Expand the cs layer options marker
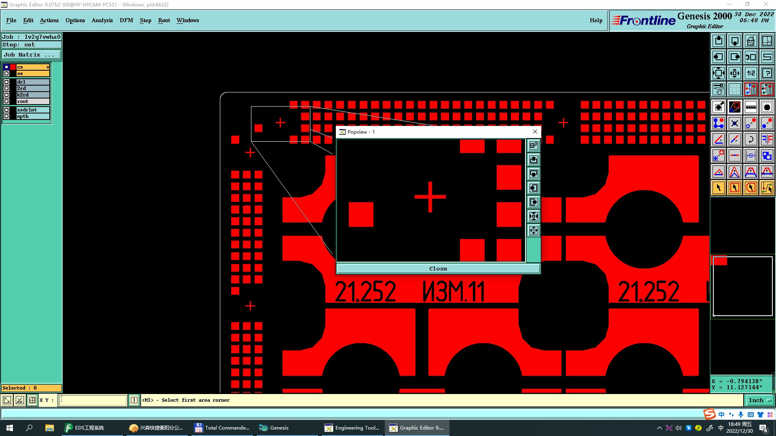The image size is (776, 436). coord(48,67)
